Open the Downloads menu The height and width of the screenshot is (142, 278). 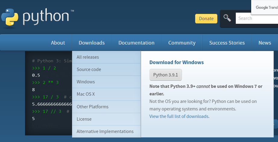click(x=92, y=43)
